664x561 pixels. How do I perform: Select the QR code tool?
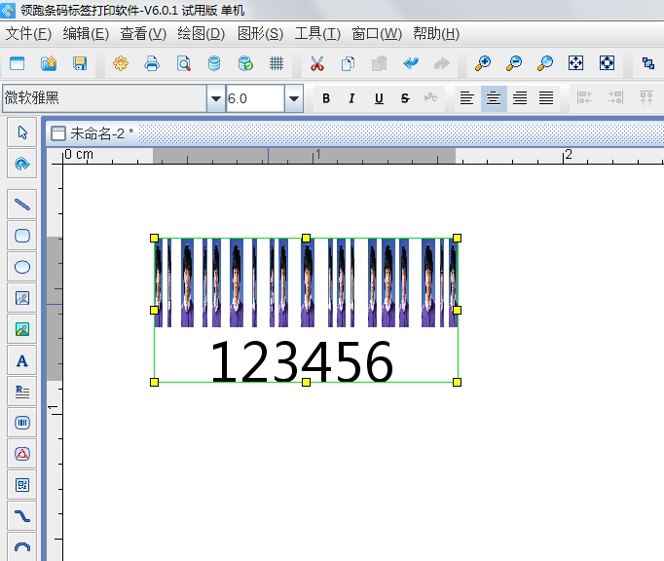22,484
